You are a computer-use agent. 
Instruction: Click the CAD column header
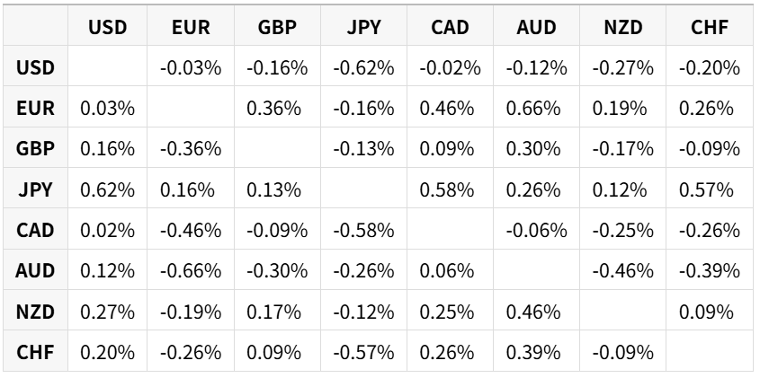point(450,26)
